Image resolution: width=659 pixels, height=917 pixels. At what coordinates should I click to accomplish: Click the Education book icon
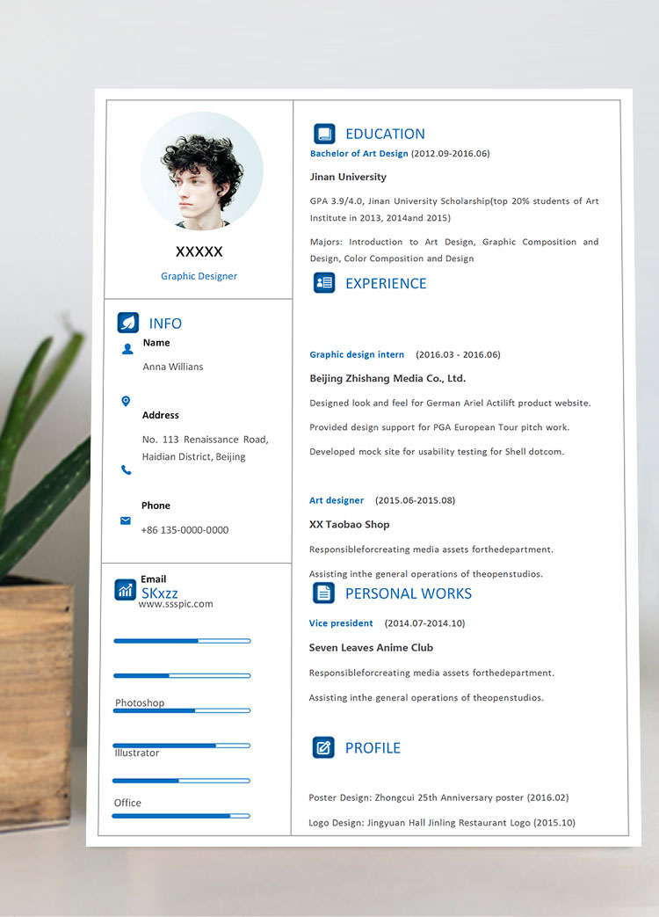pos(324,134)
